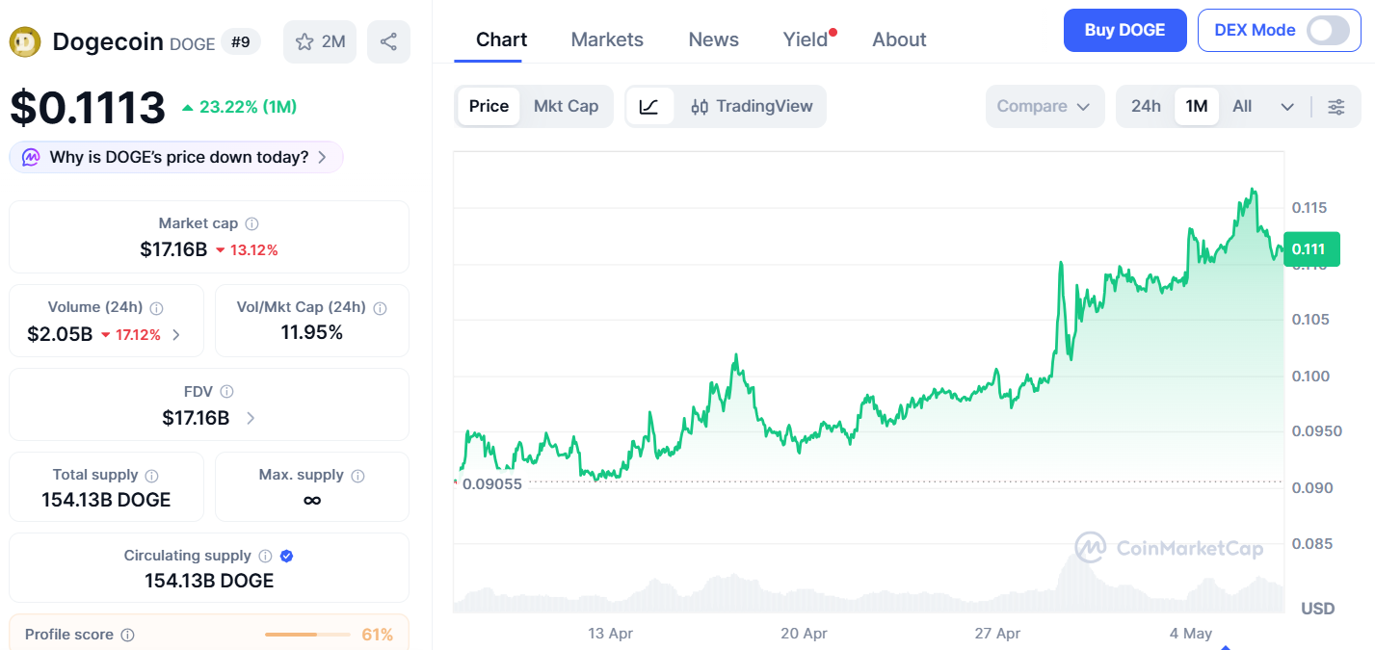Click the Dogecoin coin logo
This screenshot has height=650, width=1375.
25,41
